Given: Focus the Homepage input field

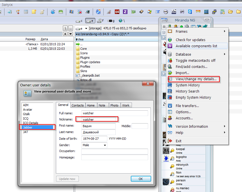Looking at the screenshot, I should click(115, 157).
